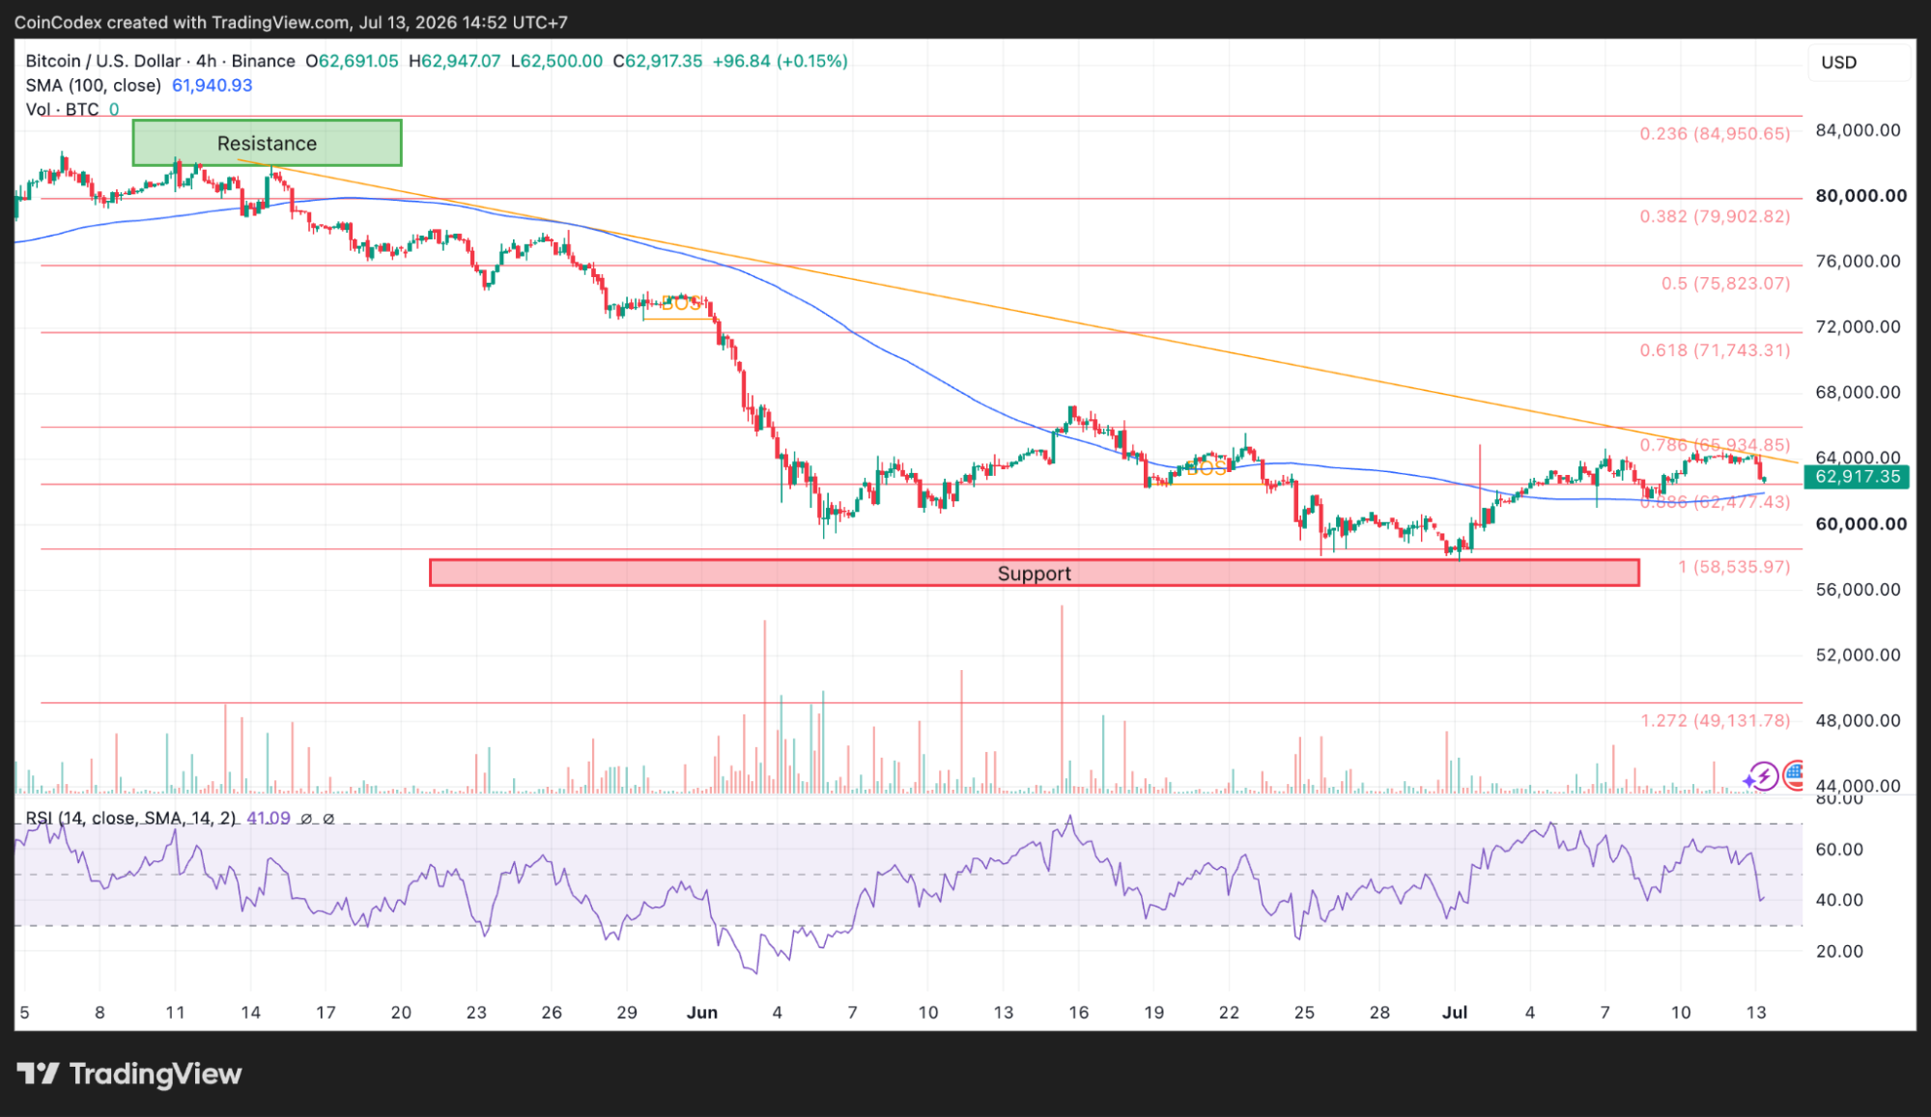
Task: Click the TradingView logo in the footer
Action: point(129,1074)
